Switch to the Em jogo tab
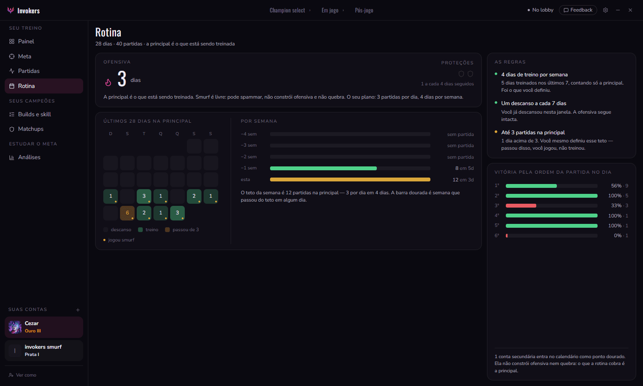 pyautogui.click(x=330, y=10)
